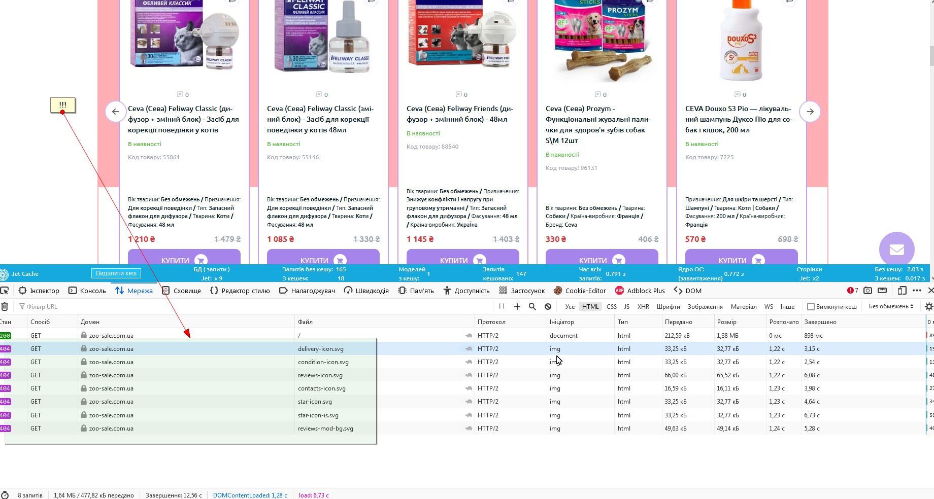Open the network search magnifier
Image resolution: width=934 pixels, height=499 pixels.
coord(532,306)
